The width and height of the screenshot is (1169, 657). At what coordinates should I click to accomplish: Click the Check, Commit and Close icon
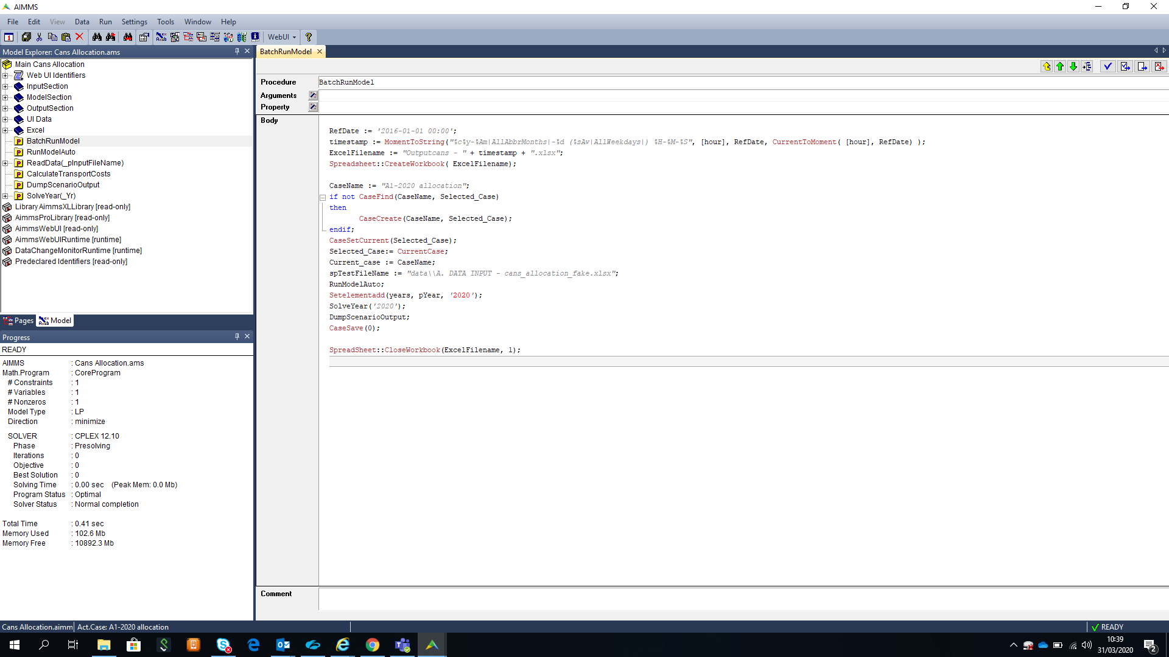point(1125,67)
